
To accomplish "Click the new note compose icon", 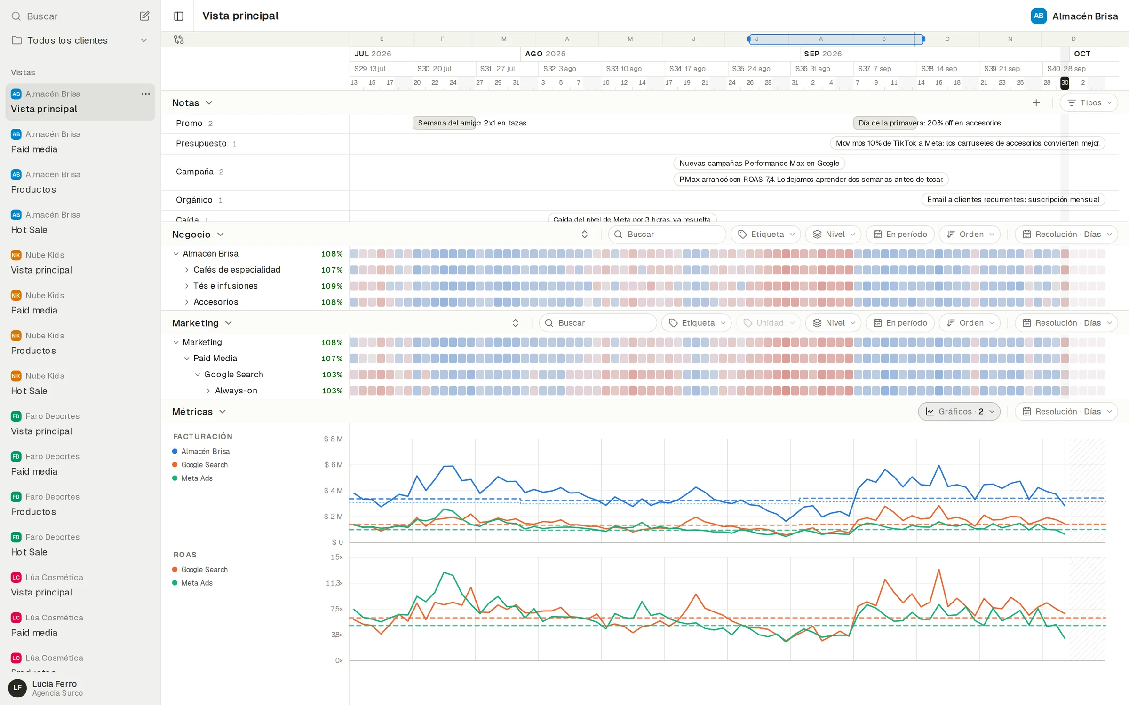I will (144, 16).
